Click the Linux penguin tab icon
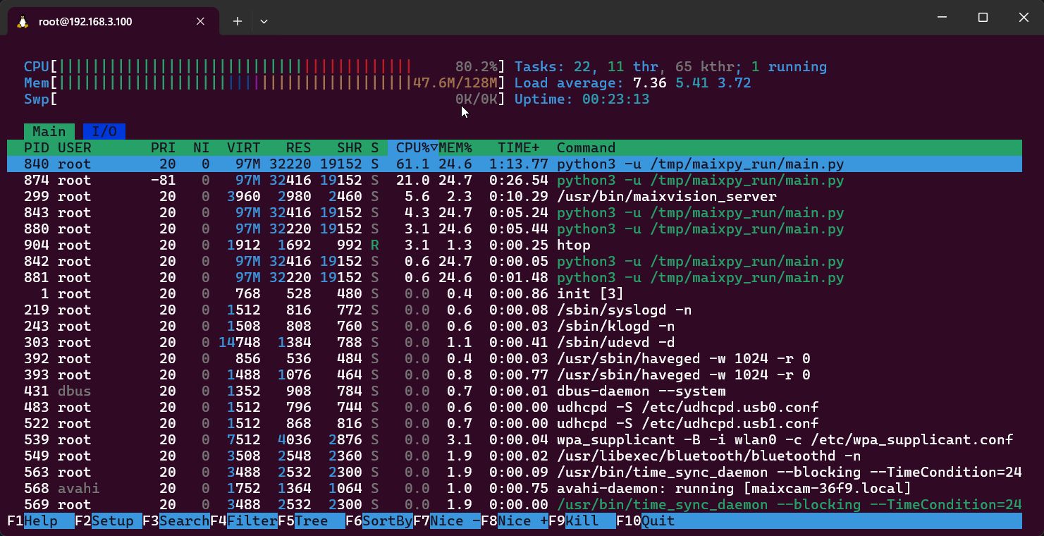 coord(23,21)
